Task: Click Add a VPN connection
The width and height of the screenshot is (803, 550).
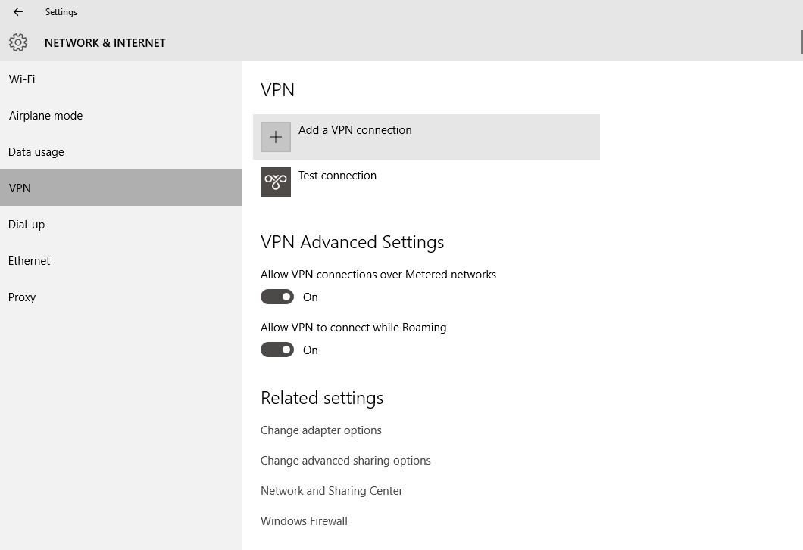Action: pyautogui.click(x=355, y=129)
